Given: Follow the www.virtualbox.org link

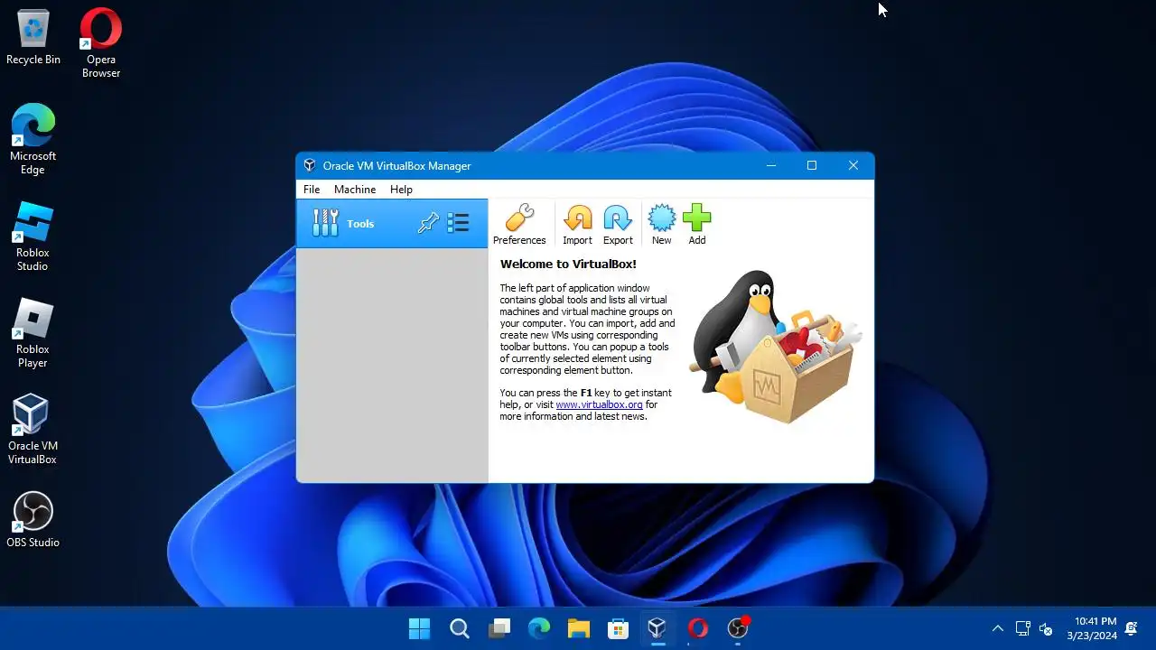Looking at the screenshot, I should pos(599,404).
